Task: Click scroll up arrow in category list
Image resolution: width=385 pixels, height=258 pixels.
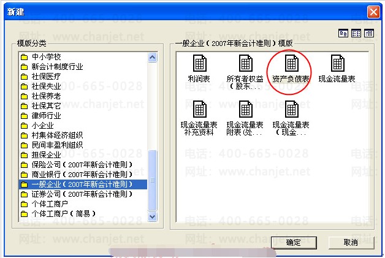Action: 153,58
